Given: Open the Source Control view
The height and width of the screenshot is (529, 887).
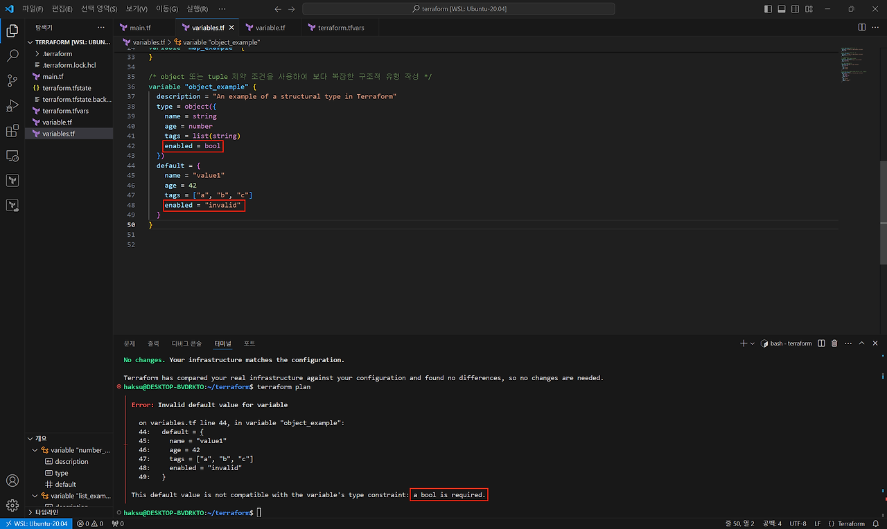Looking at the screenshot, I should pos(12,81).
